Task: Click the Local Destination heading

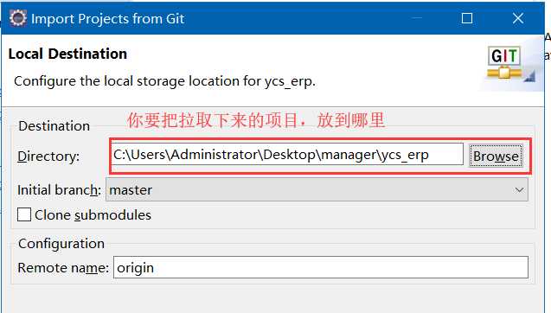Action: click(67, 54)
